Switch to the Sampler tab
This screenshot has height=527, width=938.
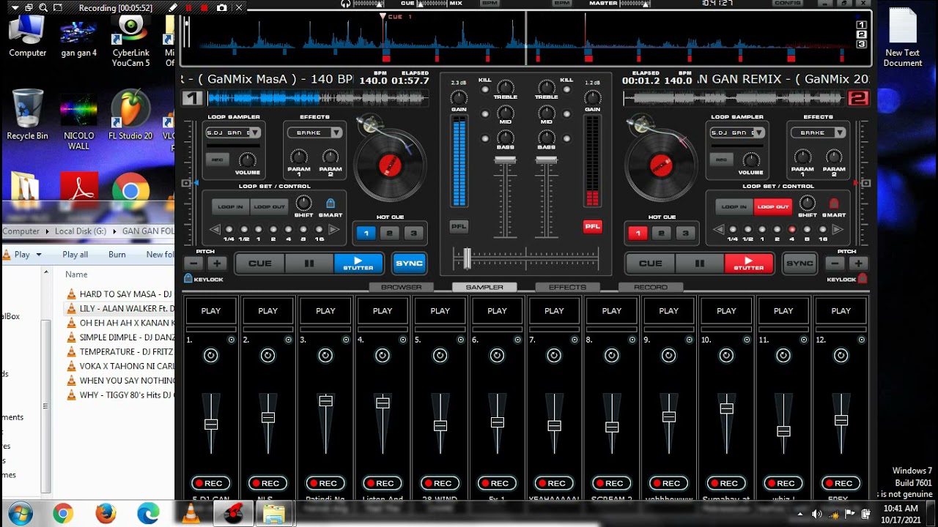484,288
